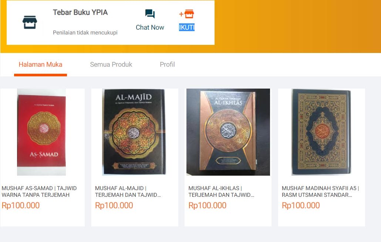
Task: Open the Mushaf Al-Majid product title
Action: pos(128,192)
